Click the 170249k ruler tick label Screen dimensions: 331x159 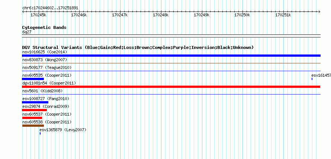click(x=202, y=15)
